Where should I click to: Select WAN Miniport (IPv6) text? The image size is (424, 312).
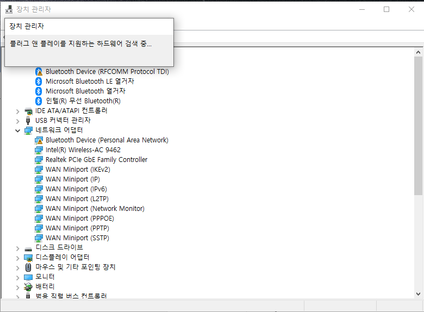pyautogui.click(x=76, y=189)
